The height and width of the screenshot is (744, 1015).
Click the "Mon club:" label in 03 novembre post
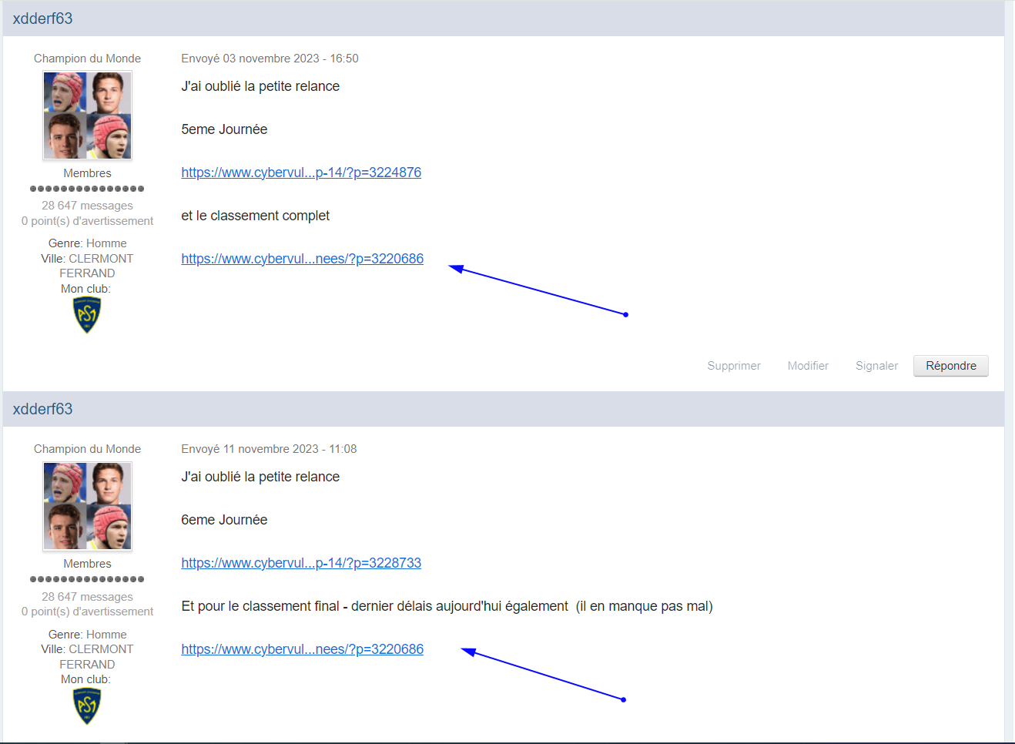(85, 289)
